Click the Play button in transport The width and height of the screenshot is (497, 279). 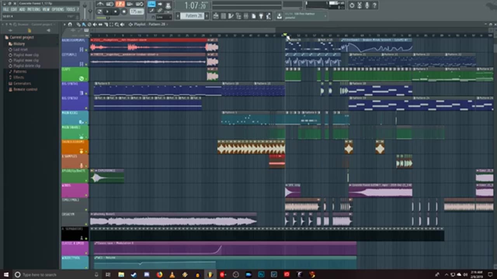click(x=107, y=12)
